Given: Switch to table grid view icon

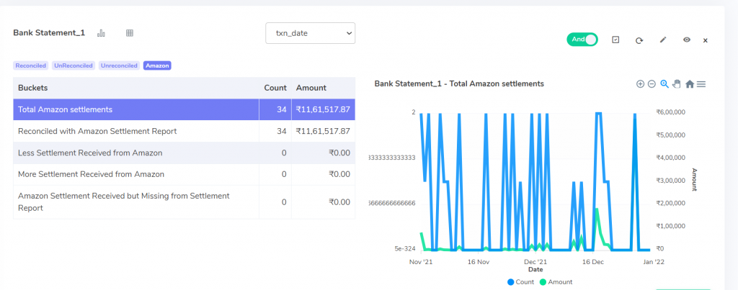Looking at the screenshot, I should (130, 33).
